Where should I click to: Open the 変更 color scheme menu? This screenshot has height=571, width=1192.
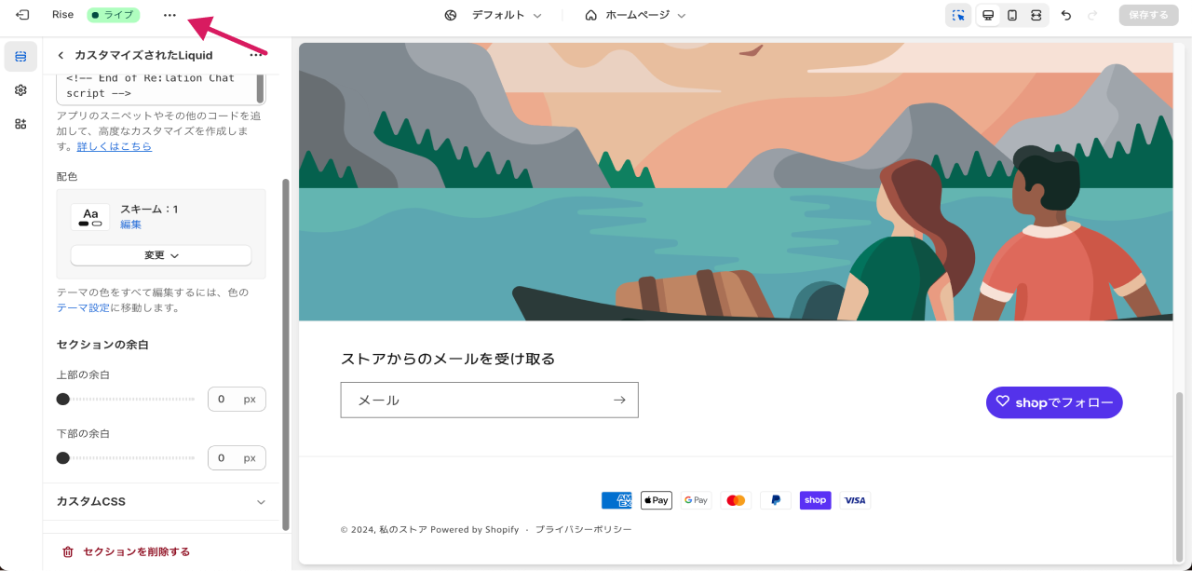tap(161, 255)
